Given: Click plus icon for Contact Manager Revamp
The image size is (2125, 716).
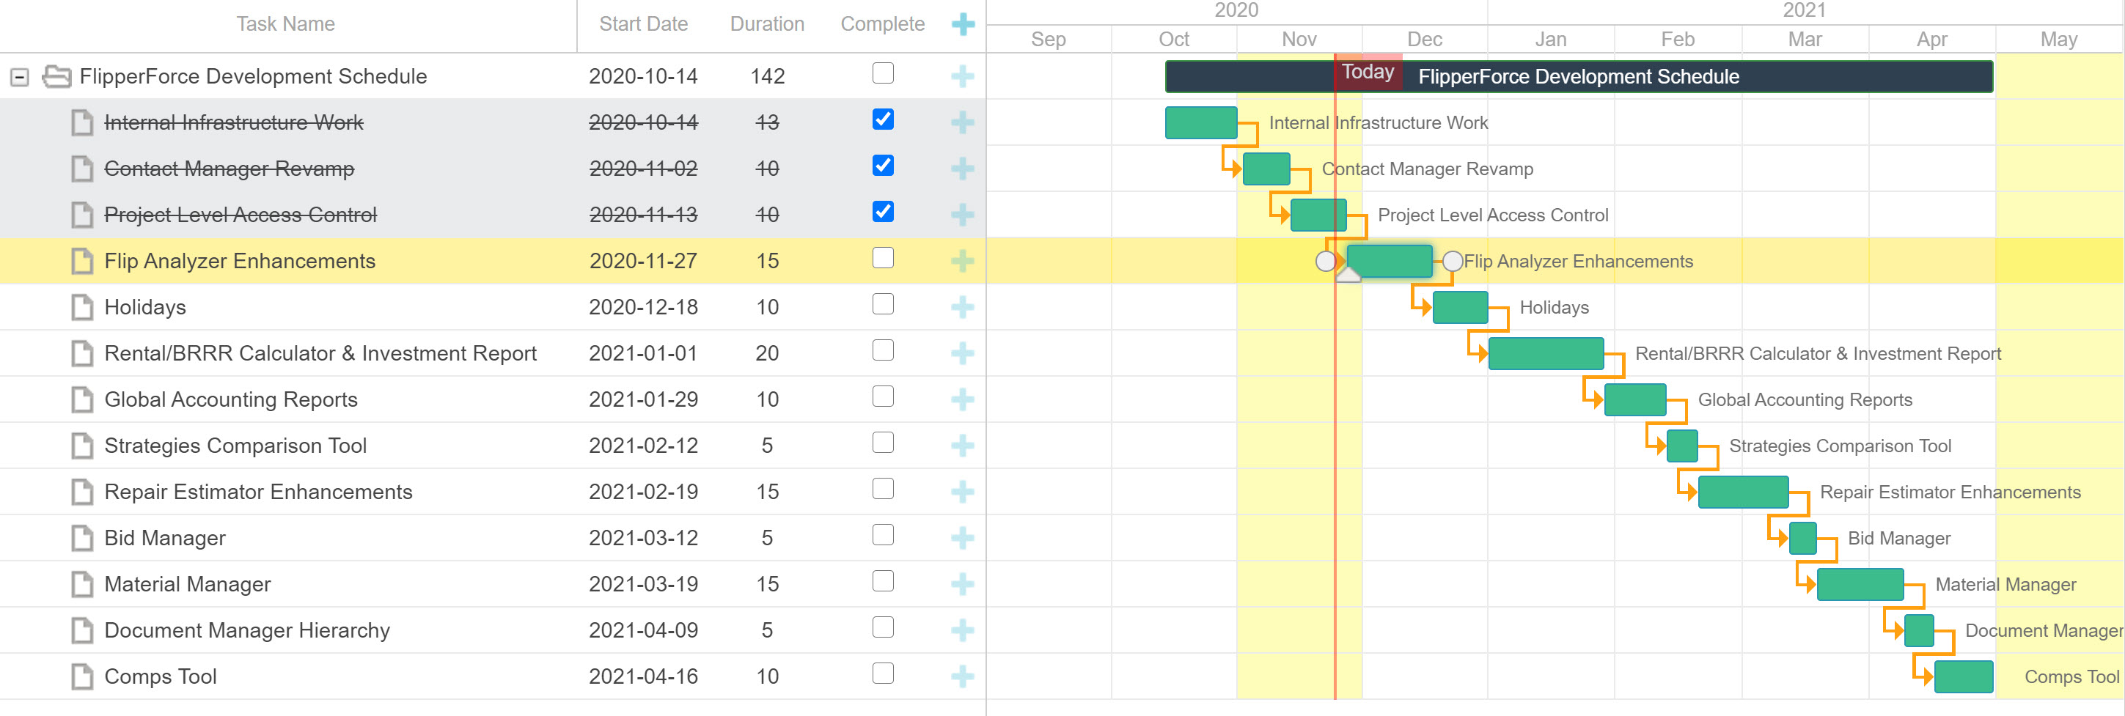Looking at the screenshot, I should (x=963, y=169).
